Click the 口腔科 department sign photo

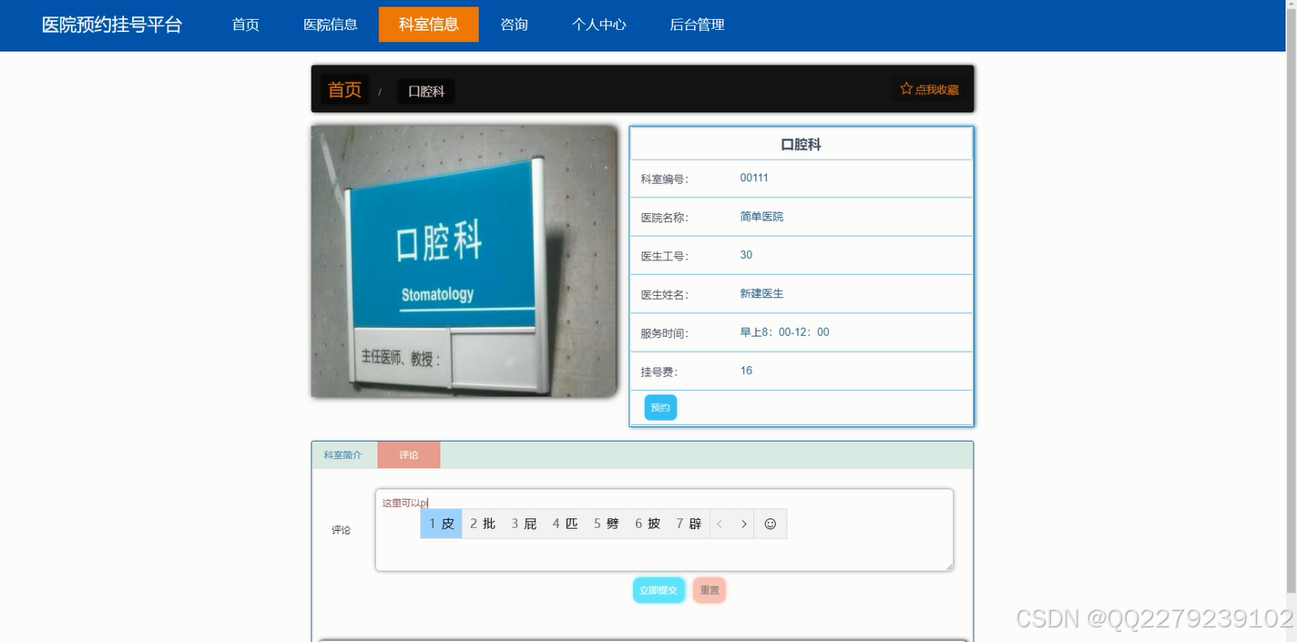pos(464,261)
